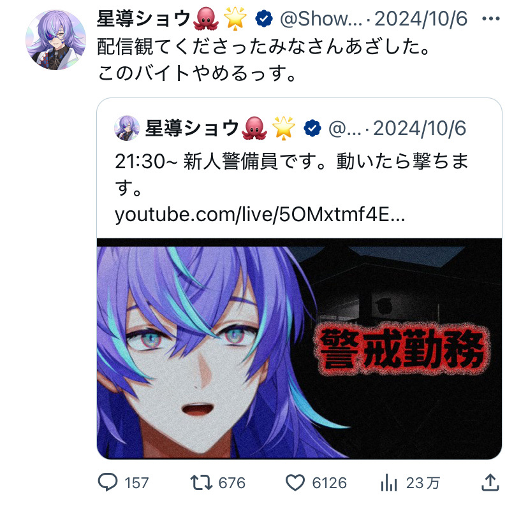Click the @Show... handle in the header
This screenshot has width=528, height=506.
tap(321, 18)
